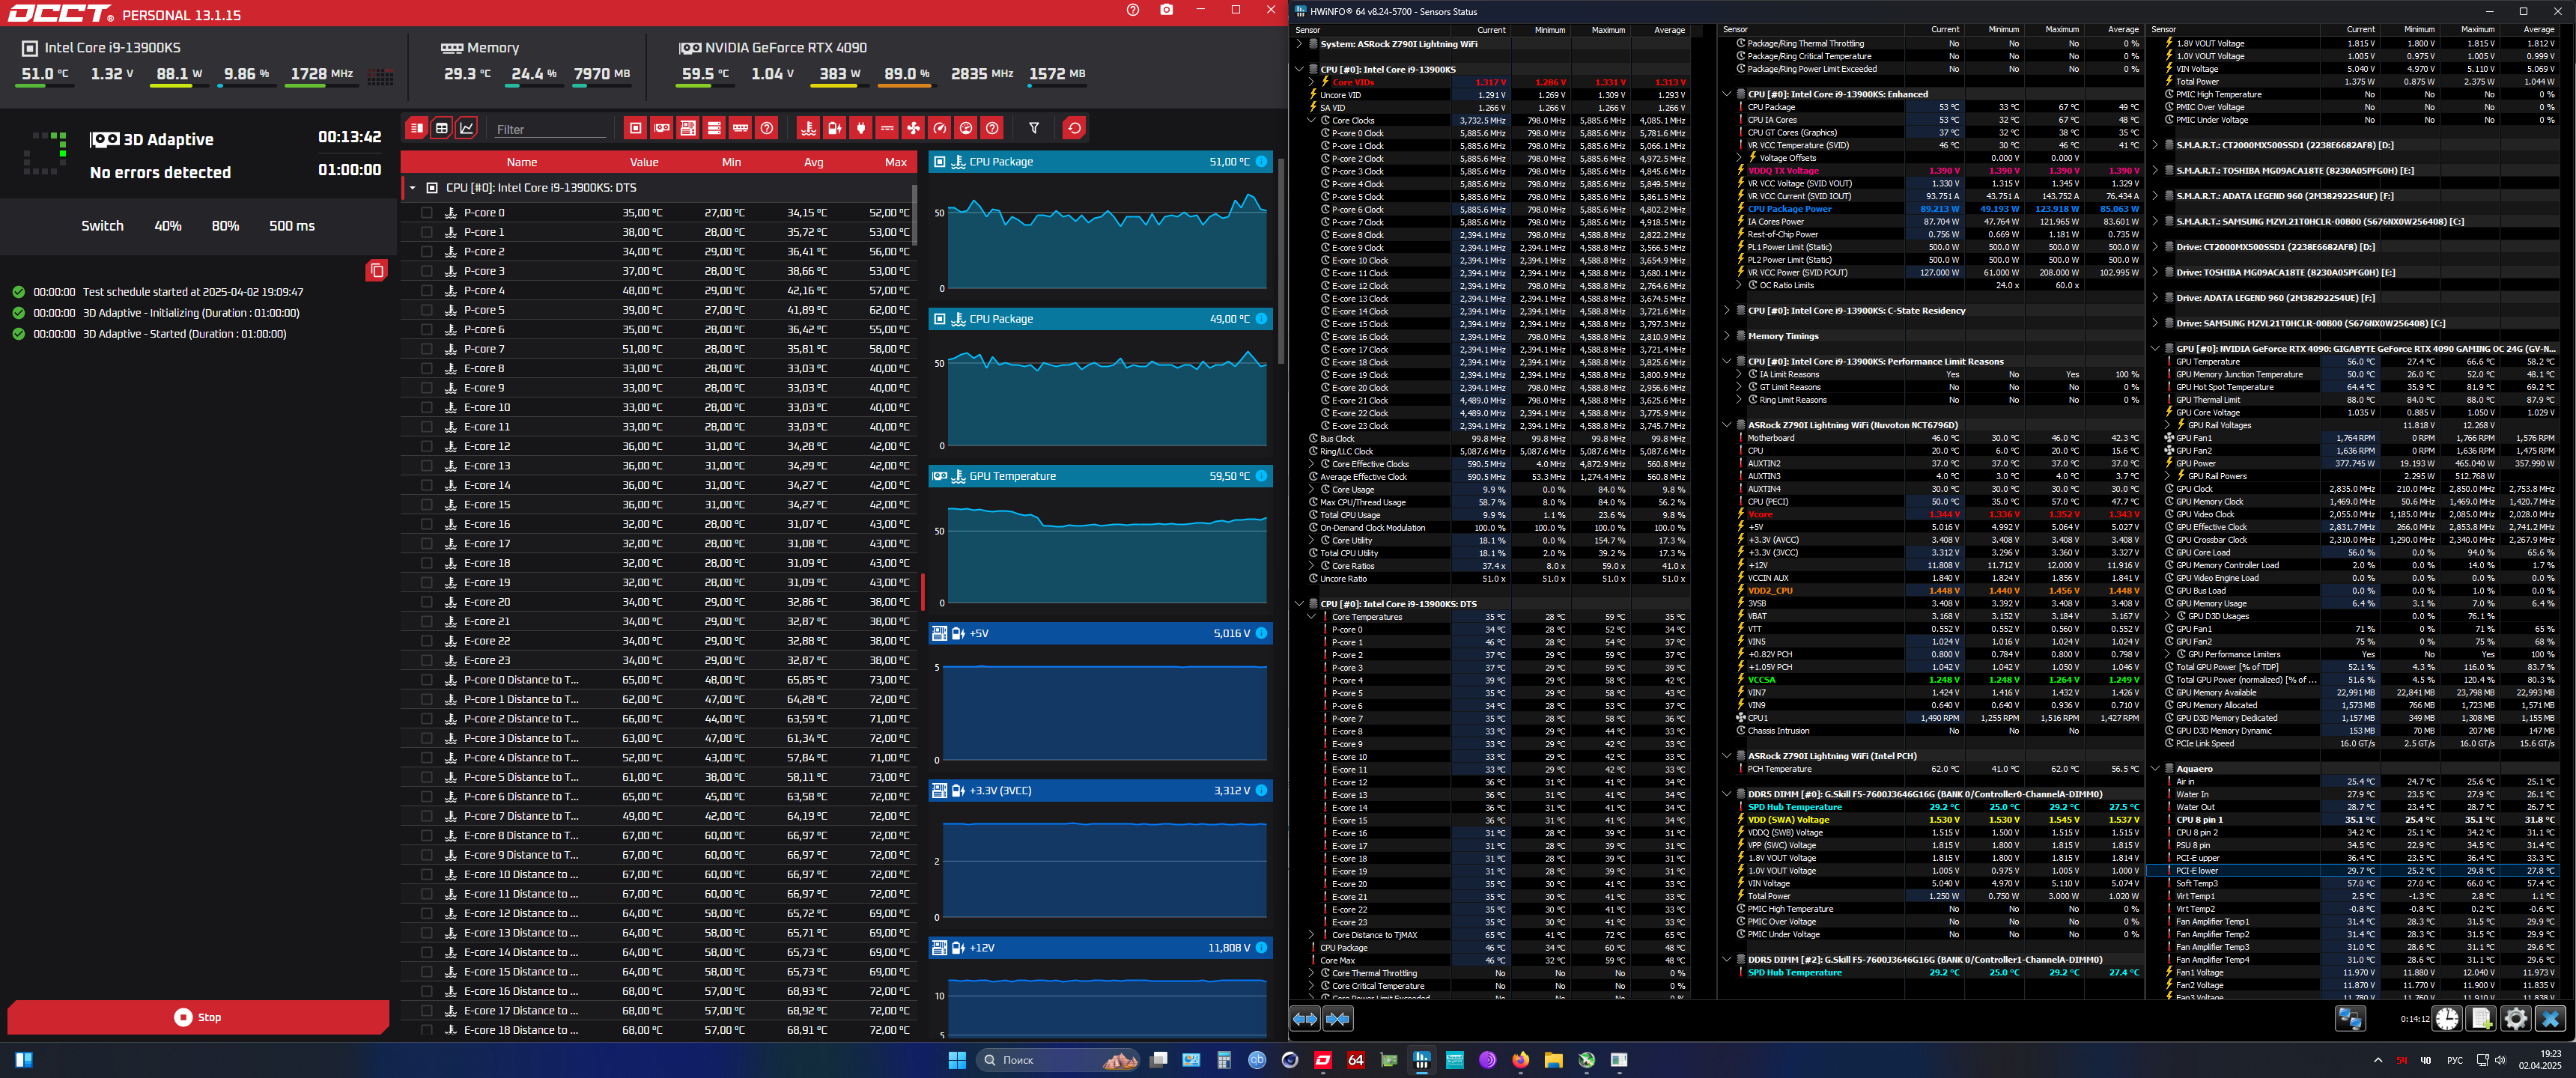This screenshot has height=1078, width=2576.
Task: Click the reset min/max refresh icon
Action: [1074, 128]
